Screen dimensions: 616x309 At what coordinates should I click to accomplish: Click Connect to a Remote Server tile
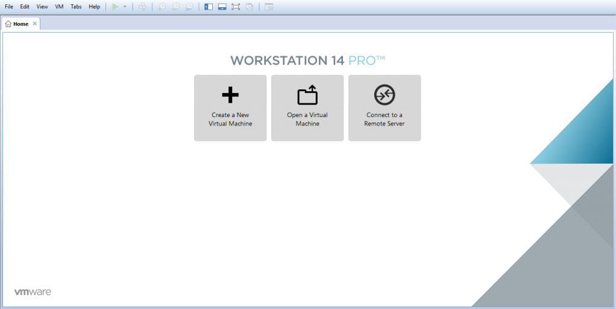point(385,107)
